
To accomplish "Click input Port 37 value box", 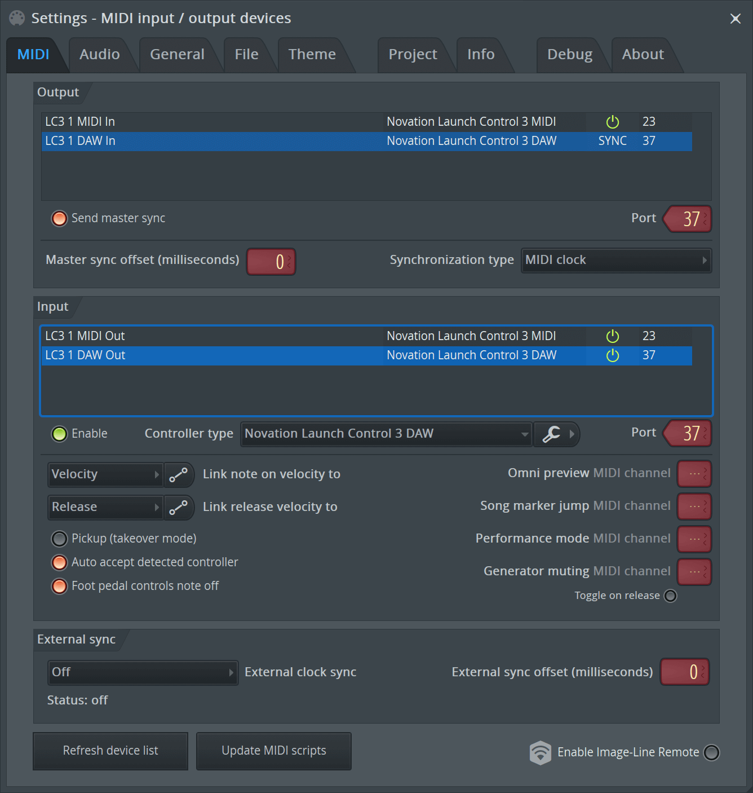I will pos(688,433).
